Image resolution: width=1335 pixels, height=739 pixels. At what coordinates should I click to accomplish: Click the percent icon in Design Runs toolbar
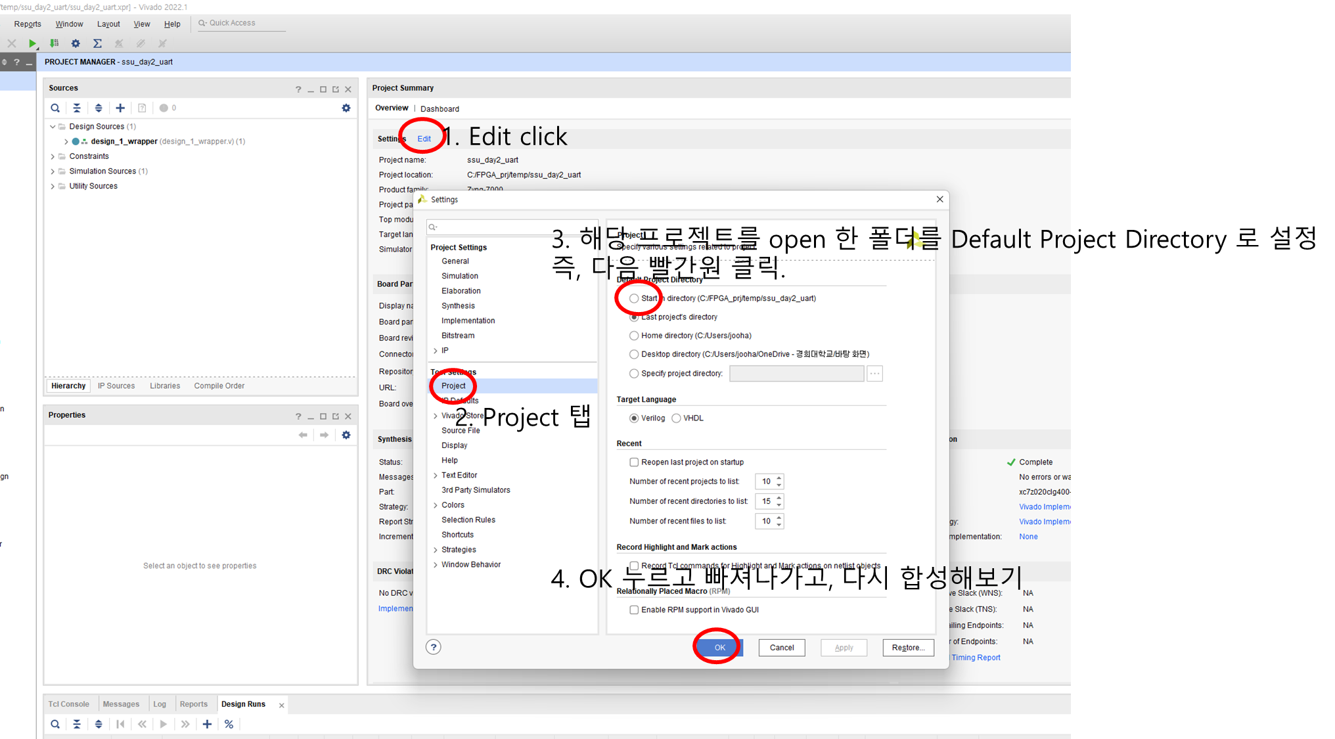pos(229,724)
